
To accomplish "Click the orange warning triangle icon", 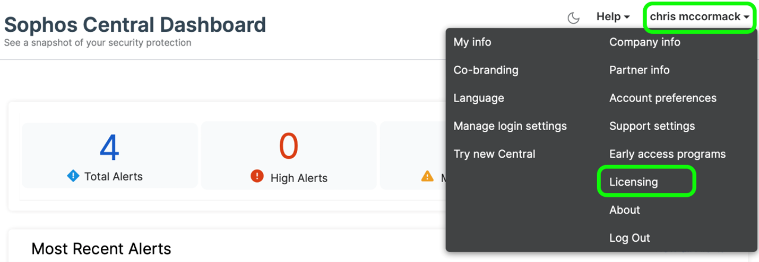I will click(x=427, y=177).
